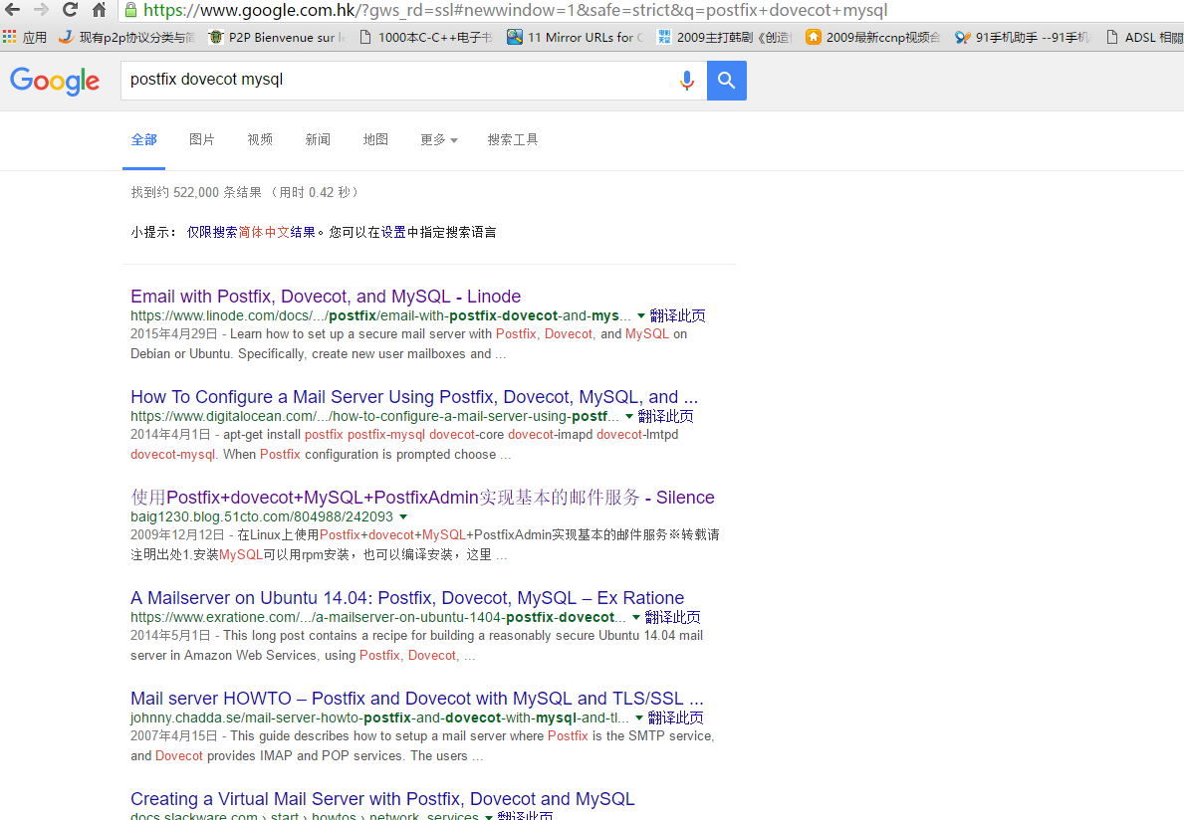Open 使用Postfix+dovecot+MySQL+PostfixAdmin result
The width and height of the screenshot is (1184, 820).
pos(422,498)
